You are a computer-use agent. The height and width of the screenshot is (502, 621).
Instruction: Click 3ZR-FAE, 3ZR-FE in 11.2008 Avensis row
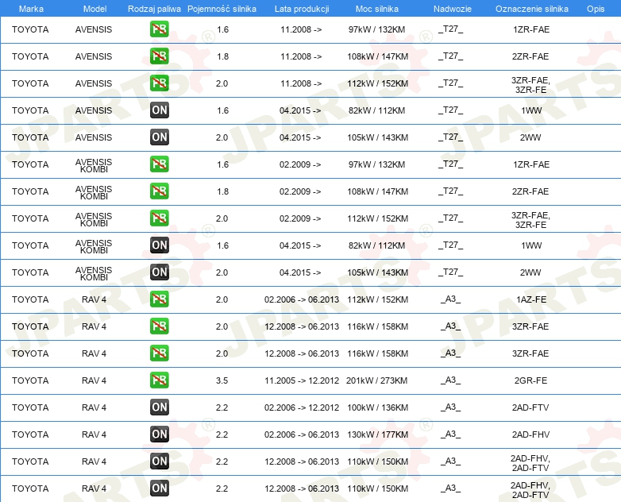coord(530,85)
